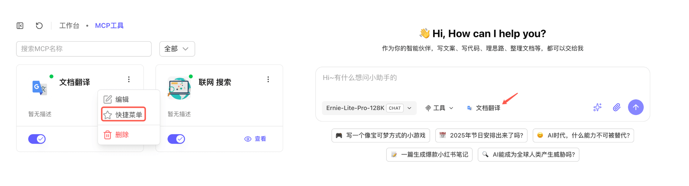Turn off the 联网搜索 toggle switch
The height and width of the screenshot is (186, 689).
(176, 139)
